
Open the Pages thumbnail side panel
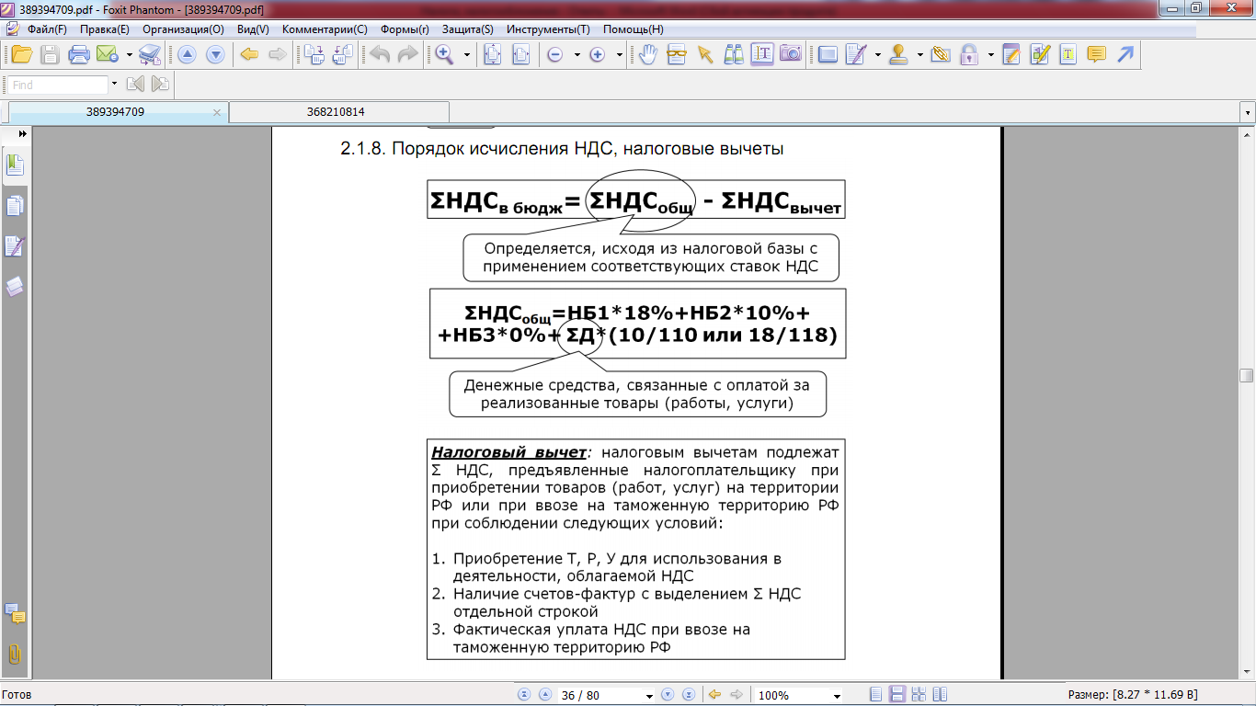(x=14, y=206)
